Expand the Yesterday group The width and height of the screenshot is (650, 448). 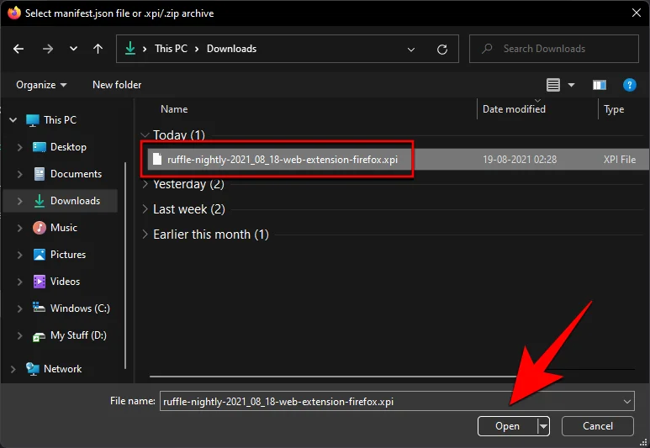click(145, 184)
